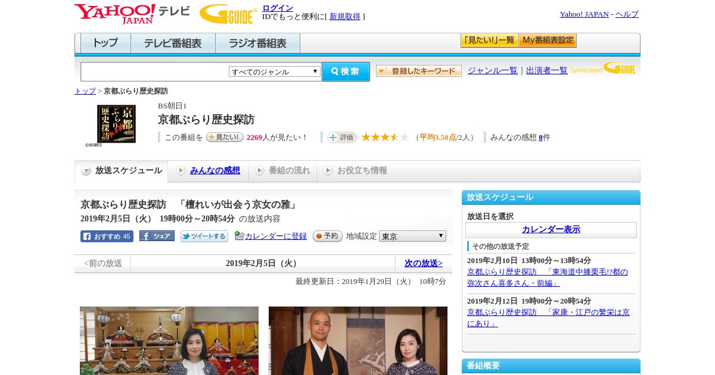The image size is (715, 375).
Task: Click the トップ breadcrumb link
Action: click(x=85, y=91)
